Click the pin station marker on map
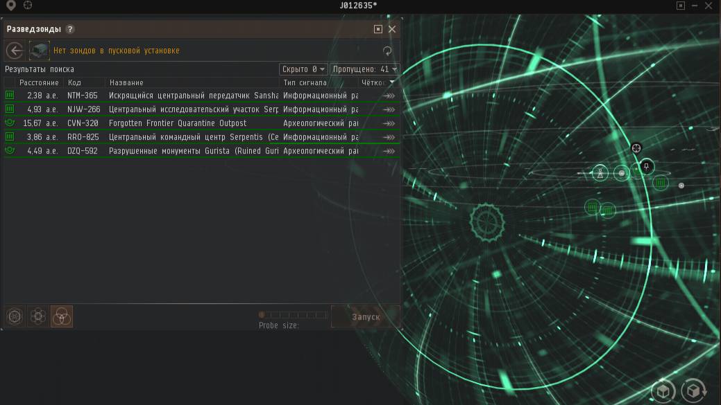 (647, 166)
